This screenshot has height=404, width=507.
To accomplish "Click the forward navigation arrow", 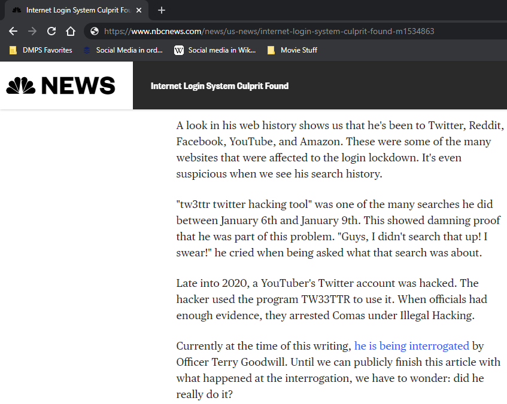I will [32, 31].
